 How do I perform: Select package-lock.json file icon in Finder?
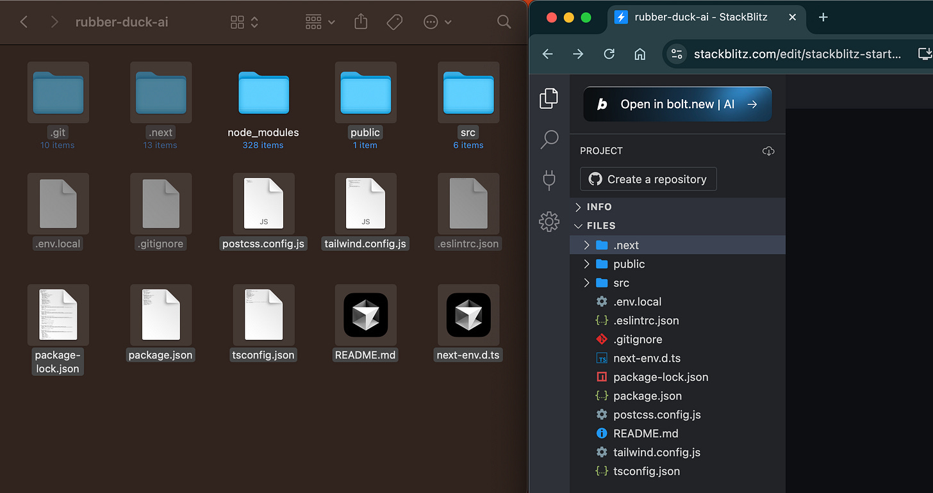point(58,315)
